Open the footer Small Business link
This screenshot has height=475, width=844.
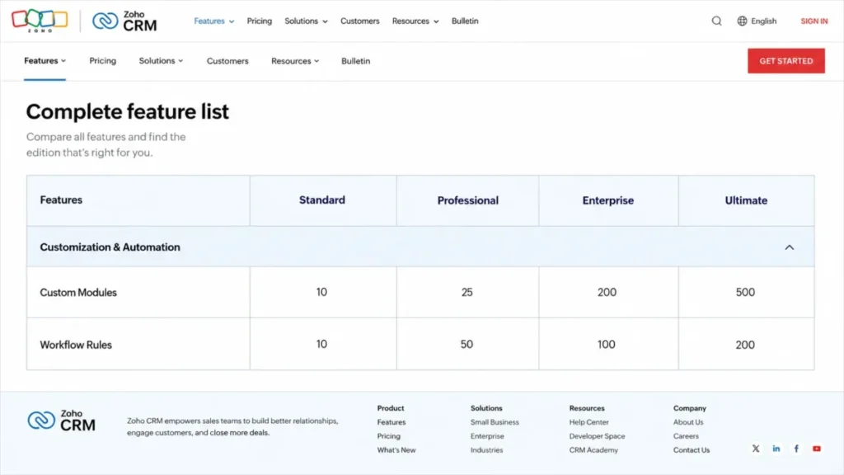tap(495, 422)
